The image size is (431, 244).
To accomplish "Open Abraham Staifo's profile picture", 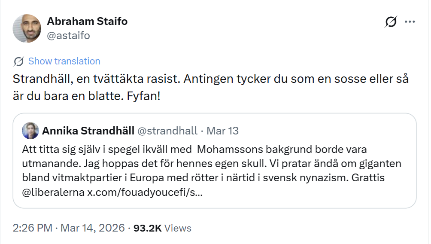I will pyautogui.click(x=27, y=28).
